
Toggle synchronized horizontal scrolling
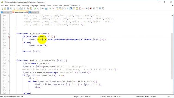pos(60,8)
